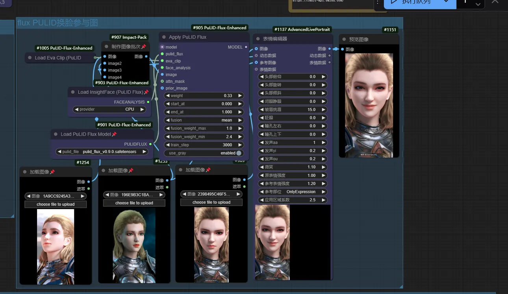The width and height of the screenshot is (508, 294).
Task: Open the provider CPU combo box
Action: pos(109,109)
